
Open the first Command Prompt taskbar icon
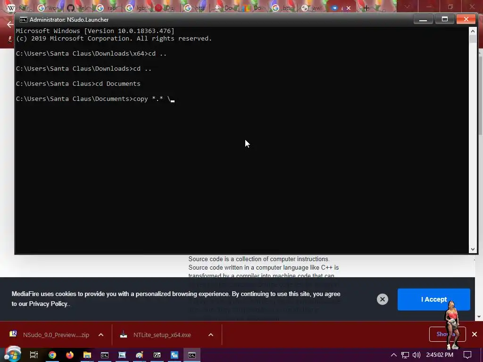pos(105,355)
